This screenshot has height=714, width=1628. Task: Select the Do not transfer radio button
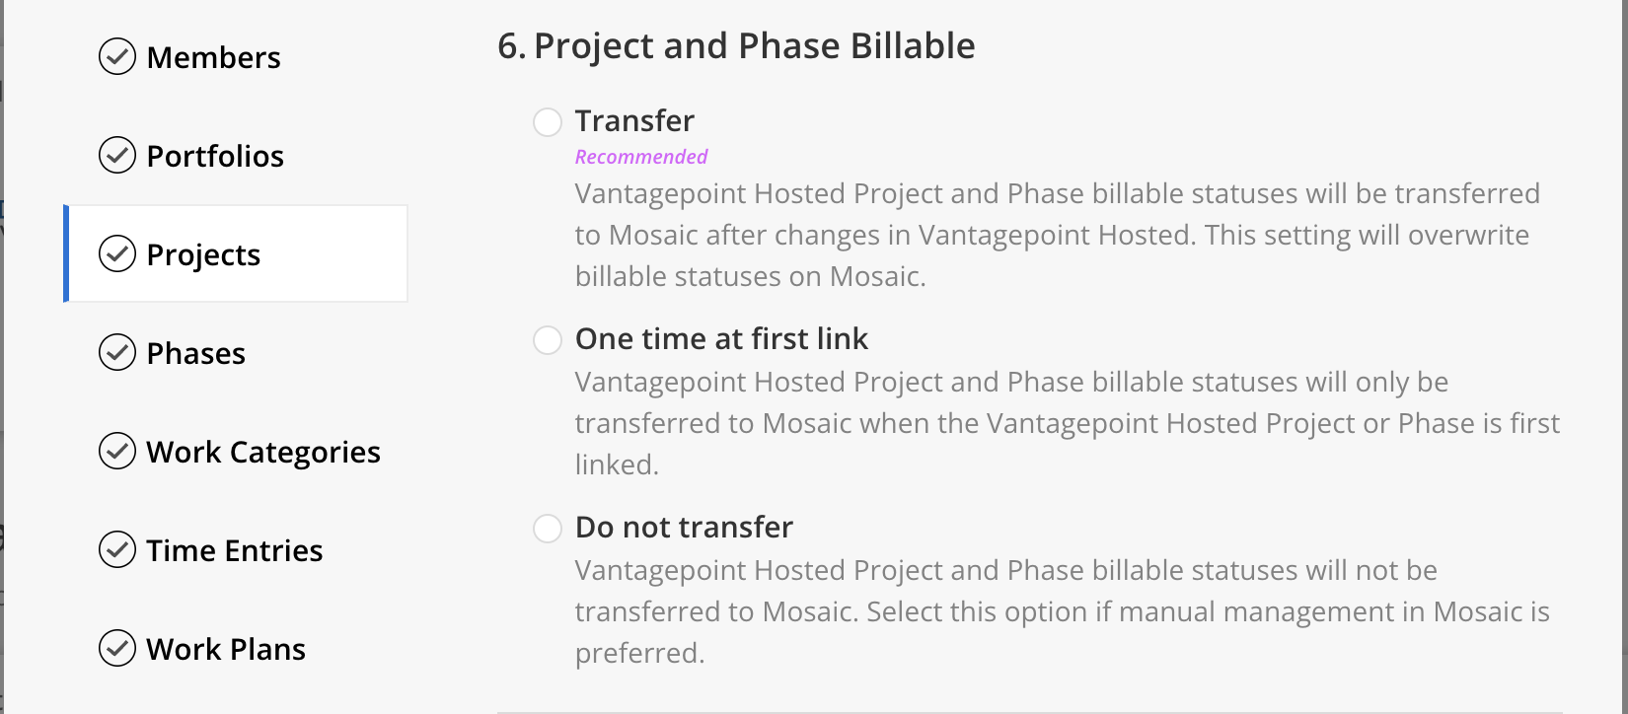(548, 529)
